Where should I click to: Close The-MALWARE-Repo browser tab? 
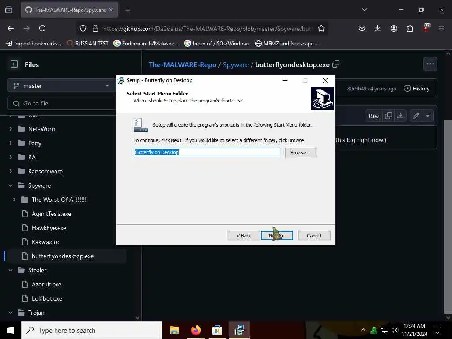(x=111, y=10)
